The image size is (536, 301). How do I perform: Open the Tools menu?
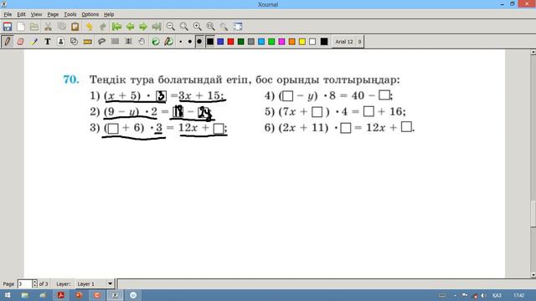[70, 14]
